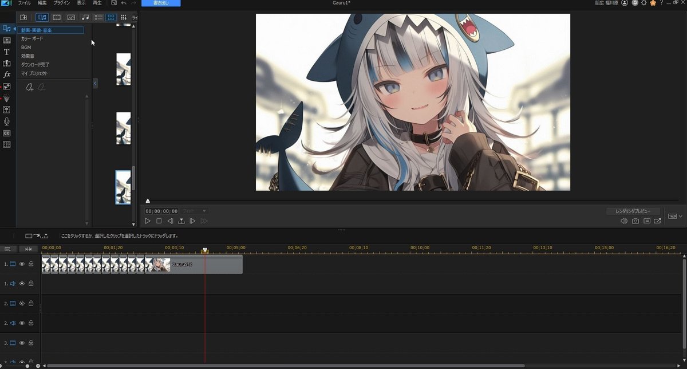Click the timeline track manager icon

pyautogui.click(x=7, y=249)
